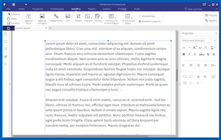Select Modalità Riga radio button
The width and height of the screenshot is (221, 140).
[x=147, y=16]
